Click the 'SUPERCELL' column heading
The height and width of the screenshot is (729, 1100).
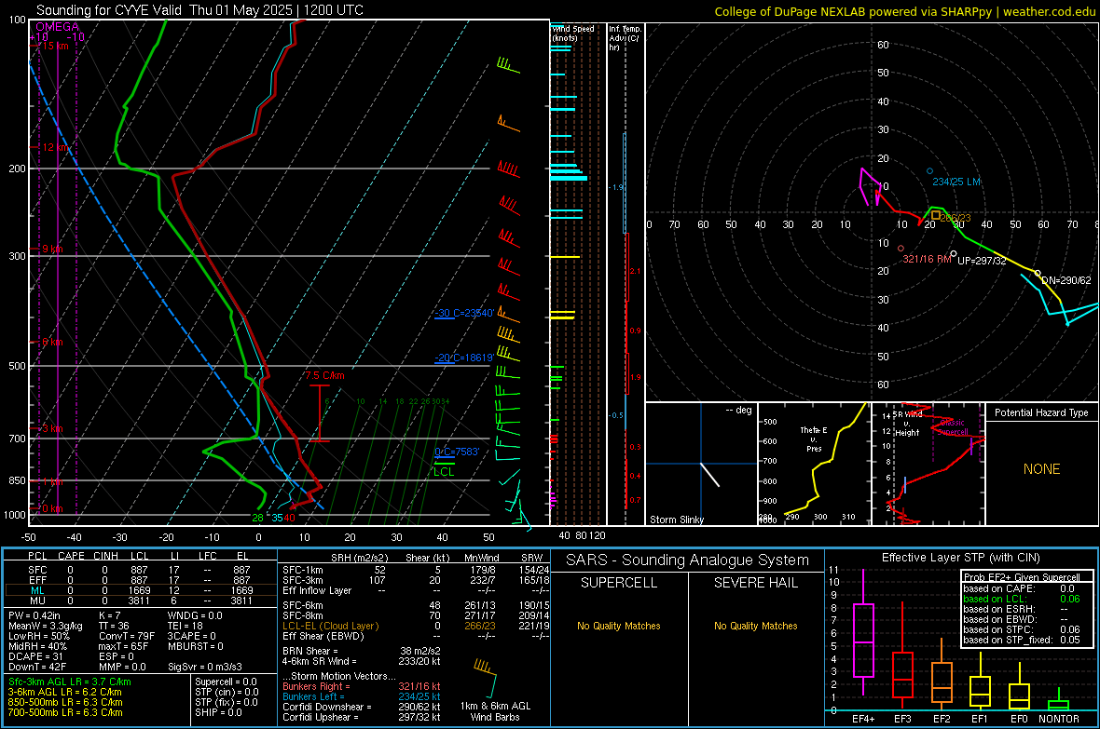tap(619, 583)
